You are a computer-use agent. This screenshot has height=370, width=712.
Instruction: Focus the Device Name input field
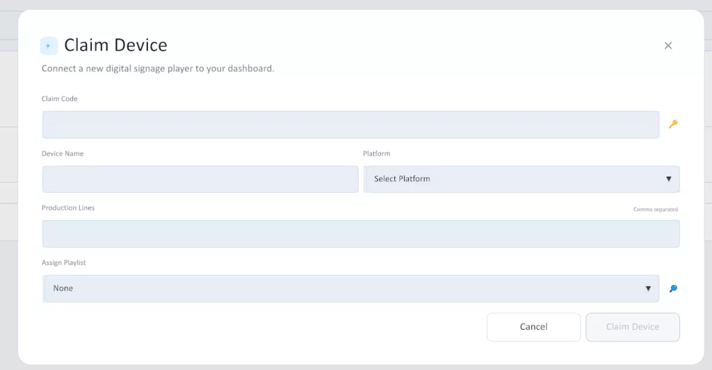(x=200, y=179)
